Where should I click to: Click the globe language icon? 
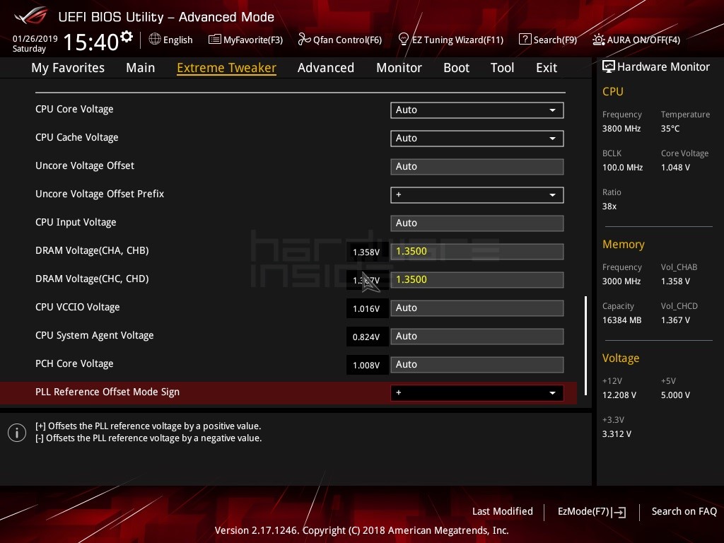[x=155, y=40]
